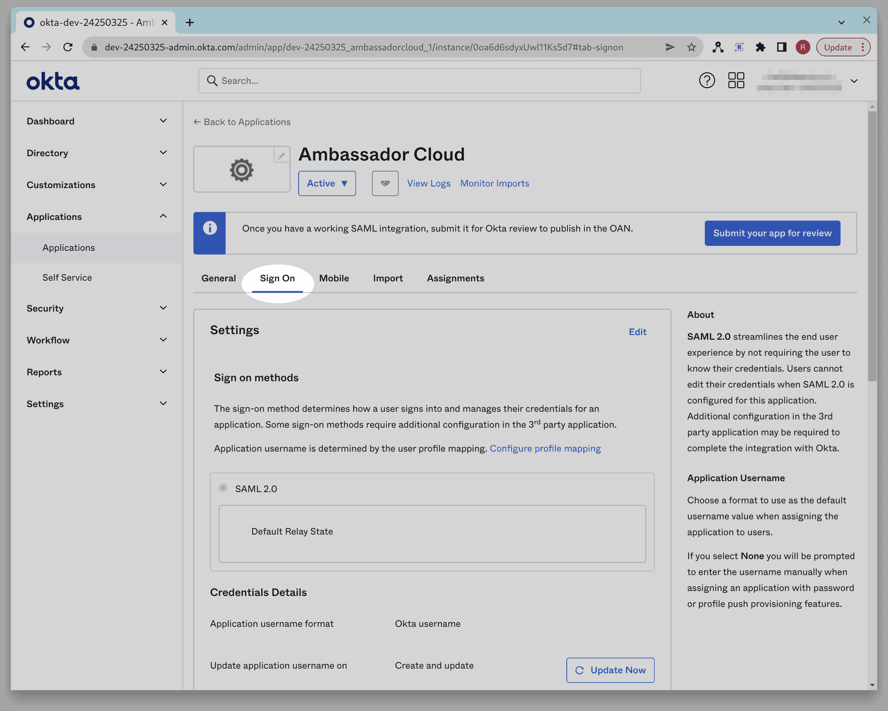
Task: Bookmark this page with the star icon
Action: [691, 47]
